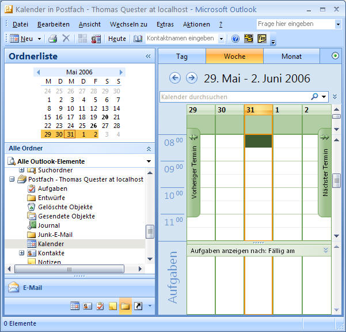
Task: Collapse the Alle Ordner section
Action: tap(149, 149)
